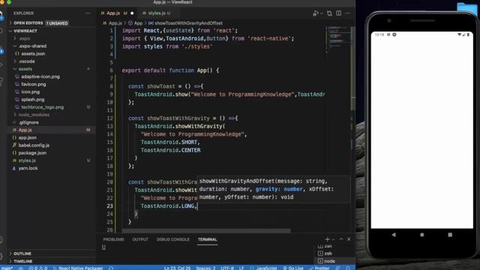Close the terminal panel
The image size is (480, 270).
point(349,239)
